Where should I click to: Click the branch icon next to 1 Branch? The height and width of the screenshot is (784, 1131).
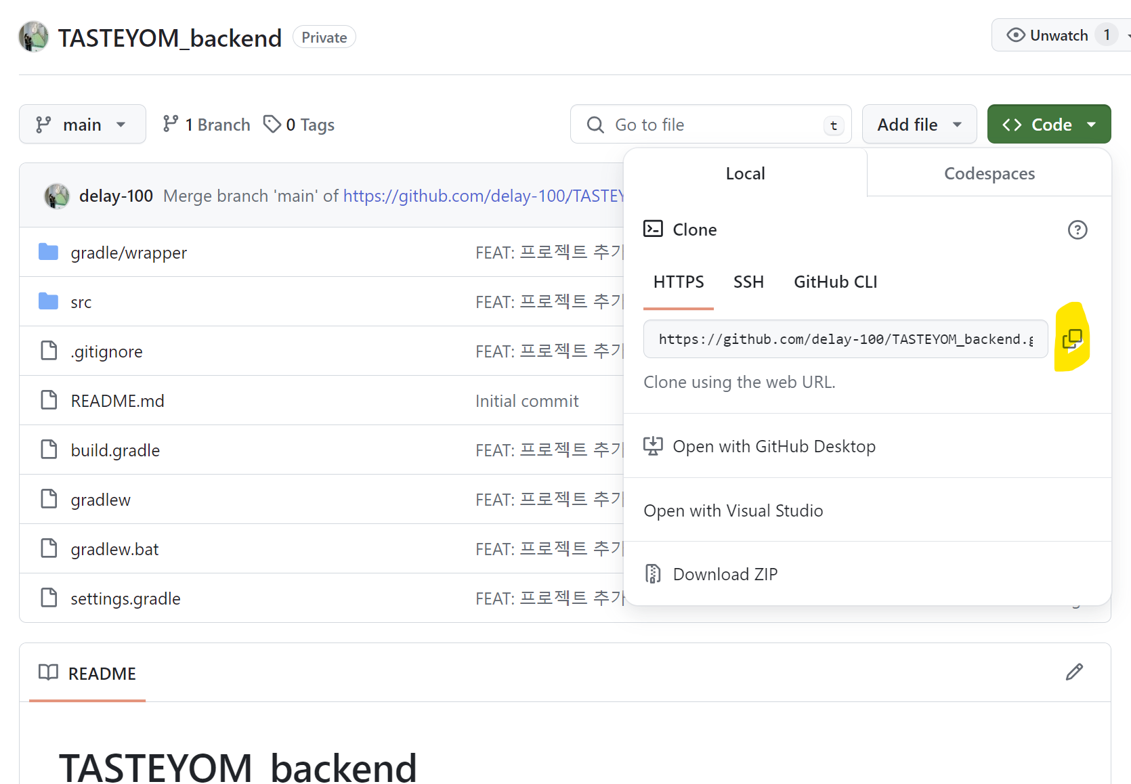point(171,124)
